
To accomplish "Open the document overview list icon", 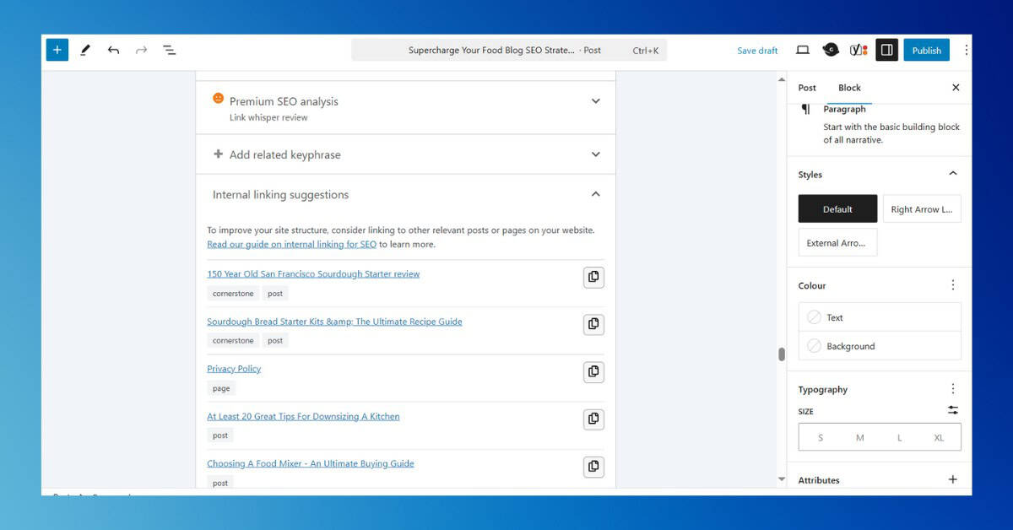I will 169,50.
